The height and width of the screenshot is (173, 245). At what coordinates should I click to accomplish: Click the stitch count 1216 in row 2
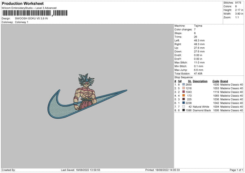click(189, 89)
